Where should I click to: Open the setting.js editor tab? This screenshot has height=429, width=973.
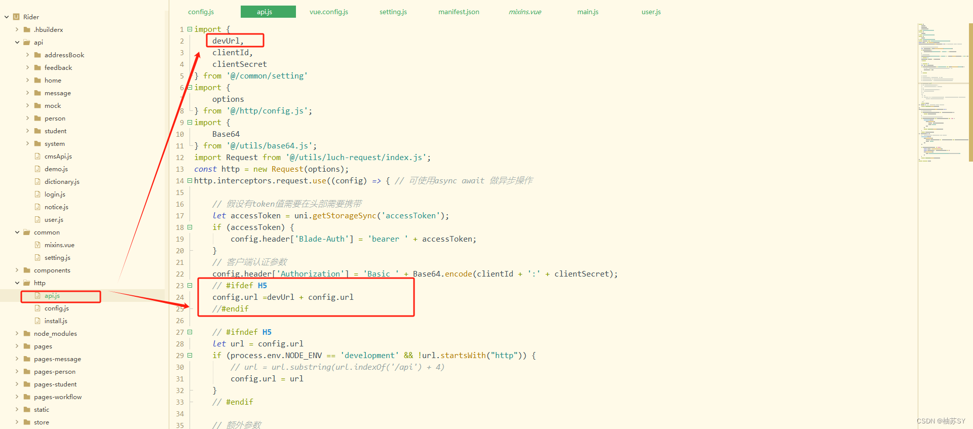pyautogui.click(x=393, y=12)
